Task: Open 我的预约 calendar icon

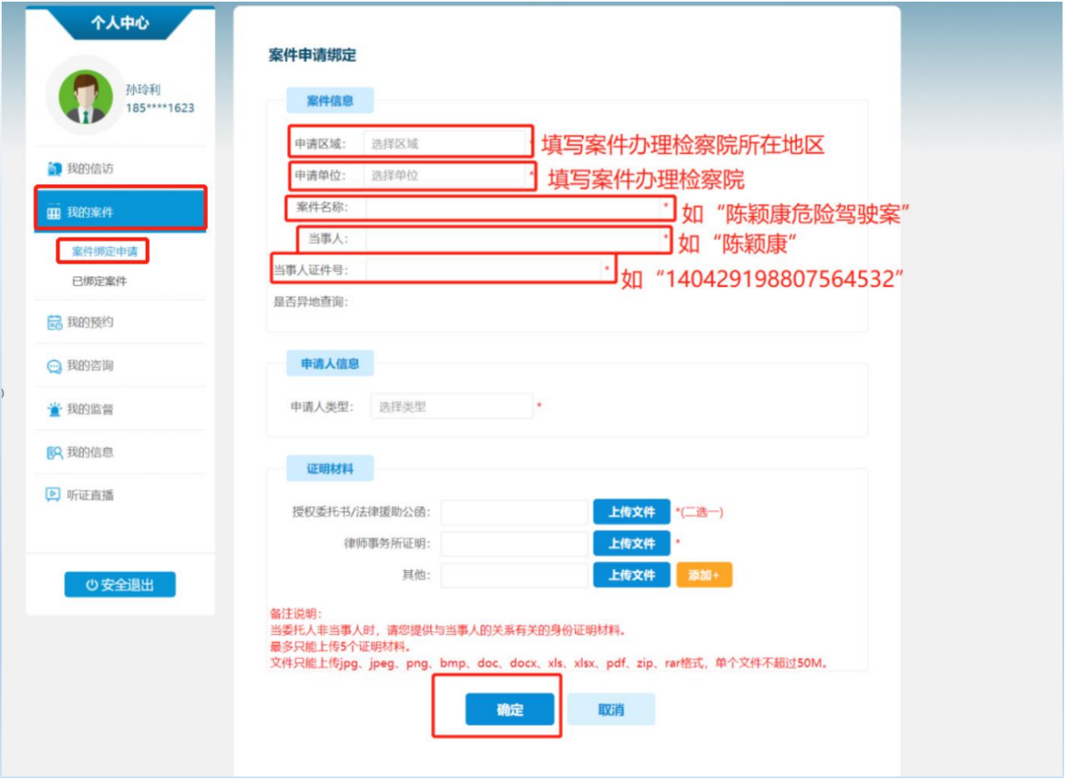Action: point(54,322)
